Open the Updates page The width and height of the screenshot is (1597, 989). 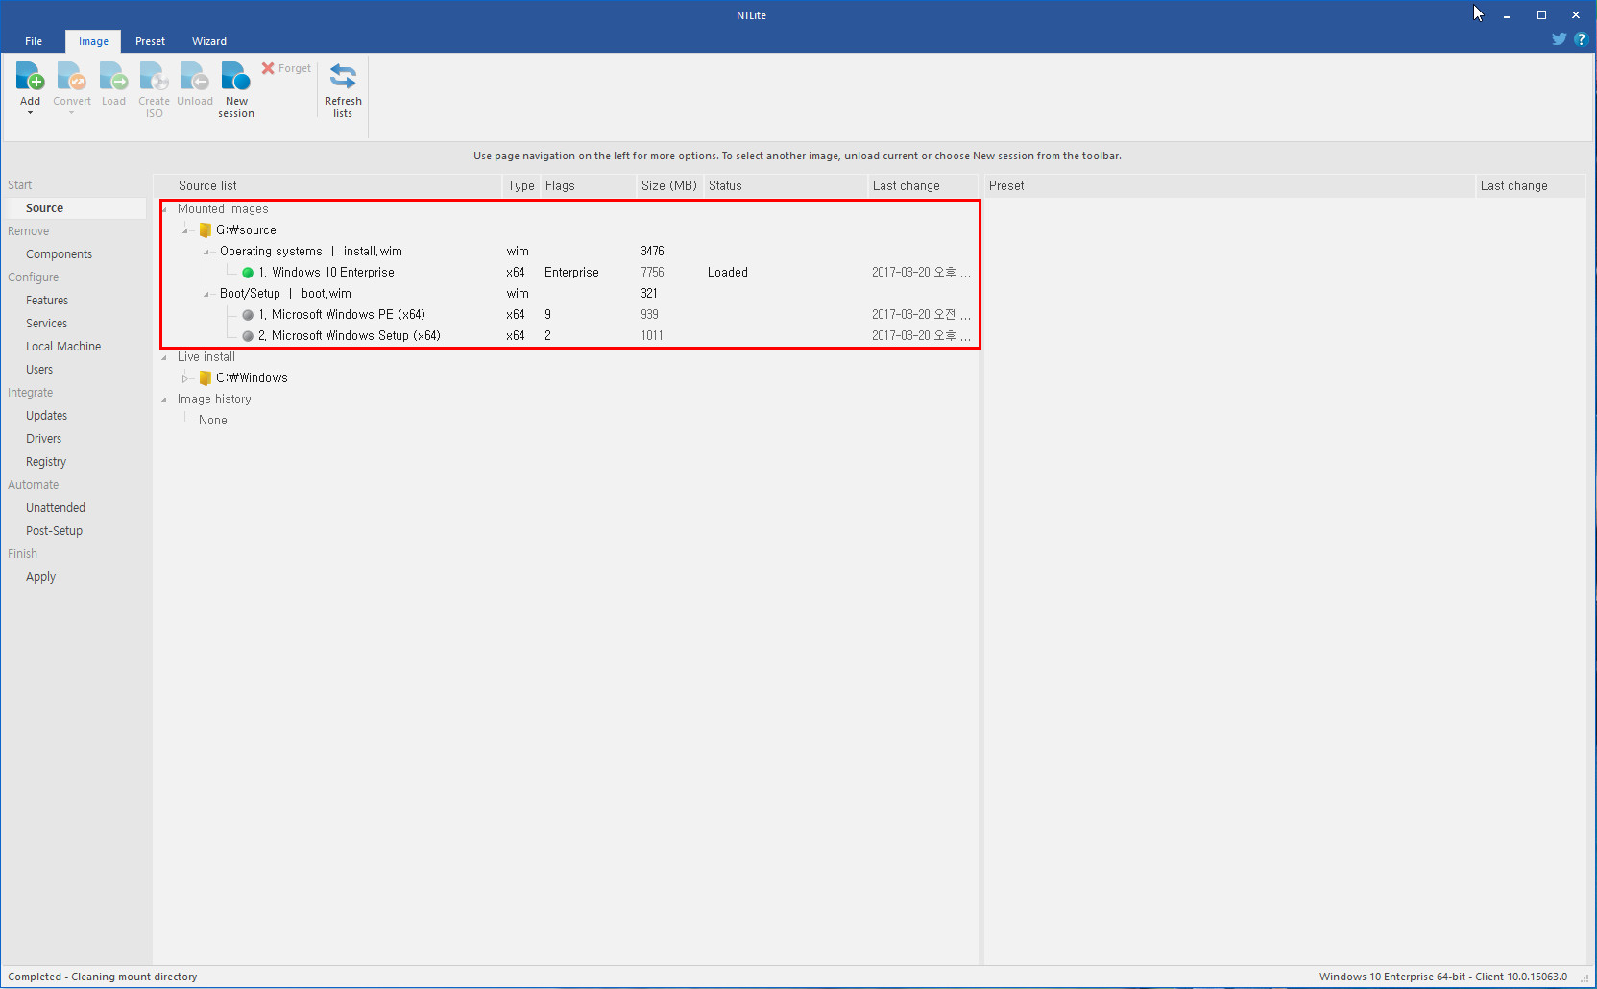(46, 416)
